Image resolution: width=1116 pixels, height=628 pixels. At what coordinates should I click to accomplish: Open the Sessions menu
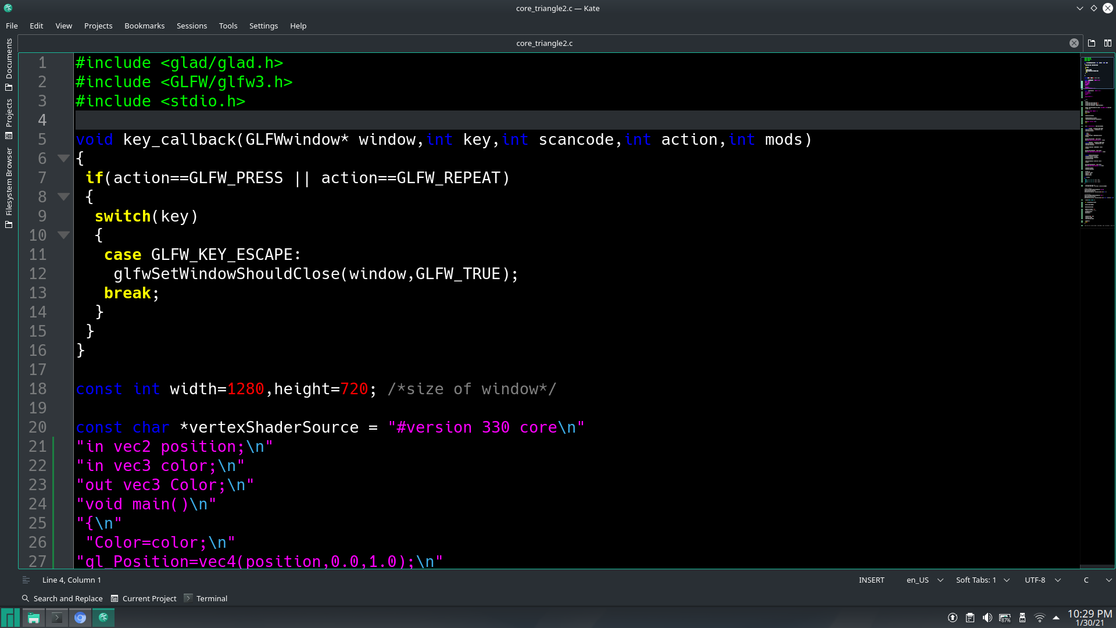tap(192, 26)
